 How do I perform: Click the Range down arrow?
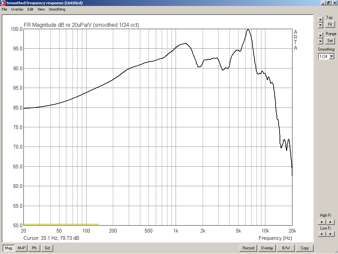coord(320,41)
